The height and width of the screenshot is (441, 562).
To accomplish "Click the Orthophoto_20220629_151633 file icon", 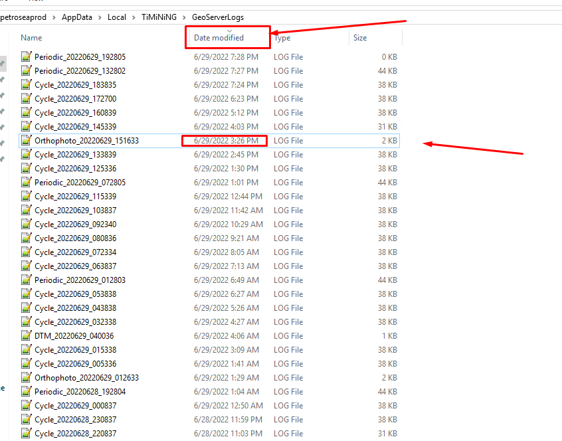I will (27, 141).
